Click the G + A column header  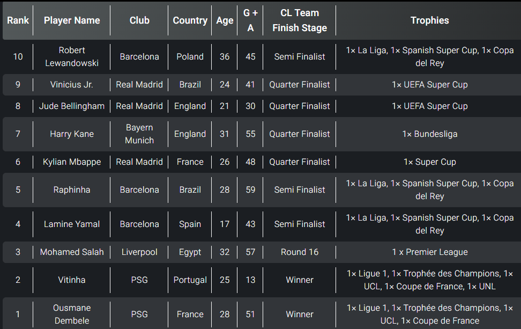[x=250, y=20]
